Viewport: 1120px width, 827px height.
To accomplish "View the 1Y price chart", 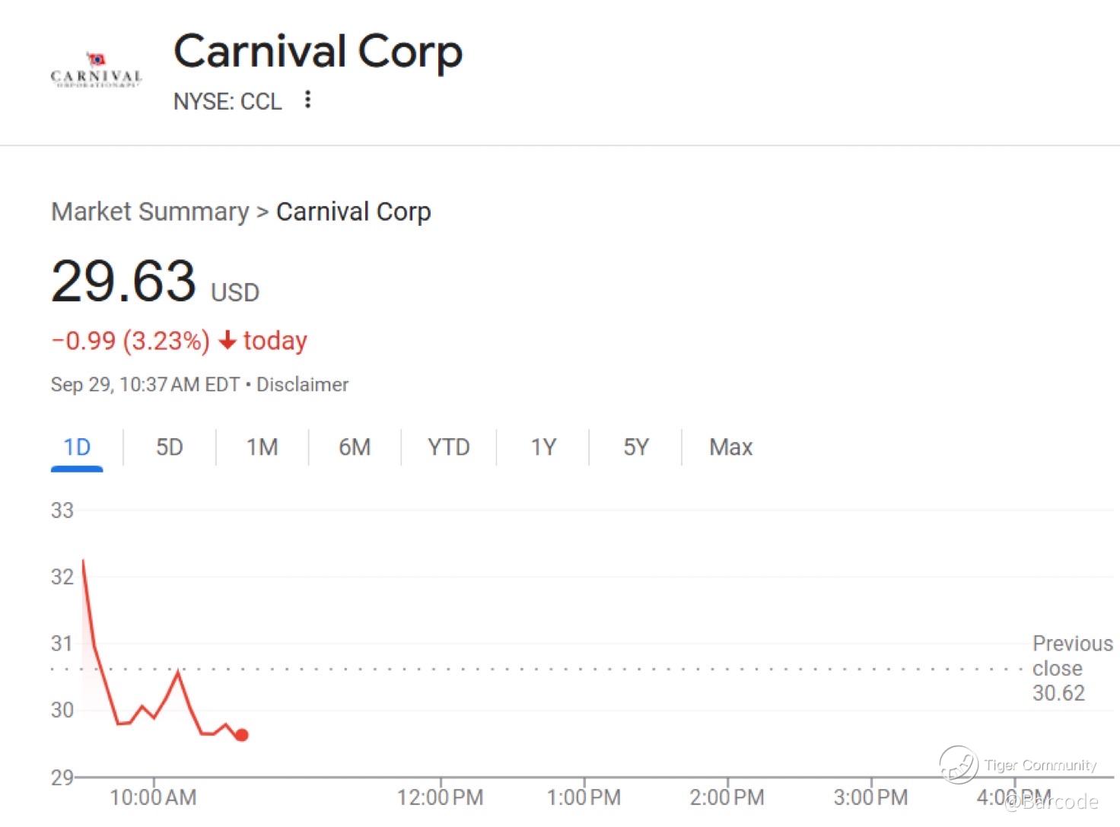I will coord(543,447).
